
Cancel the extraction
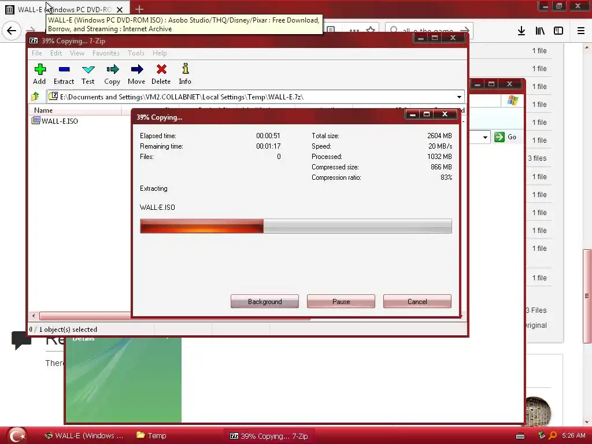417,301
